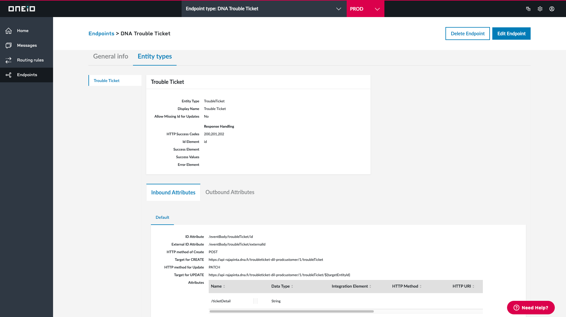Click the Target for UPDATE URL
The width and height of the screenshot is (566, 317).
(279, 275)
